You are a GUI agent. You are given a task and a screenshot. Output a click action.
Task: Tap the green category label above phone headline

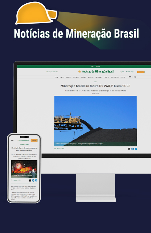24,145
